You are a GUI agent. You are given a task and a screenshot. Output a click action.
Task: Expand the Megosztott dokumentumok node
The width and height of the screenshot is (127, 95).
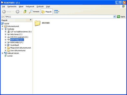point(6,48)
